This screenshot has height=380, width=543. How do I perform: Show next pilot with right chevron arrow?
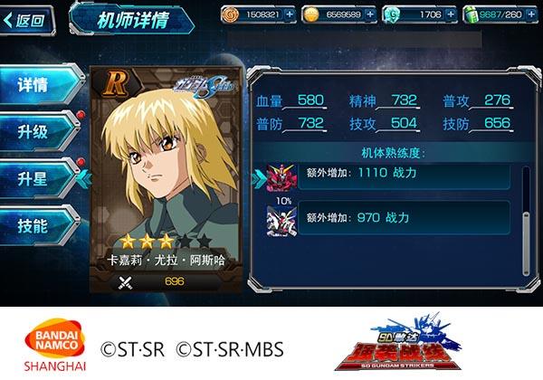[260, 179]
